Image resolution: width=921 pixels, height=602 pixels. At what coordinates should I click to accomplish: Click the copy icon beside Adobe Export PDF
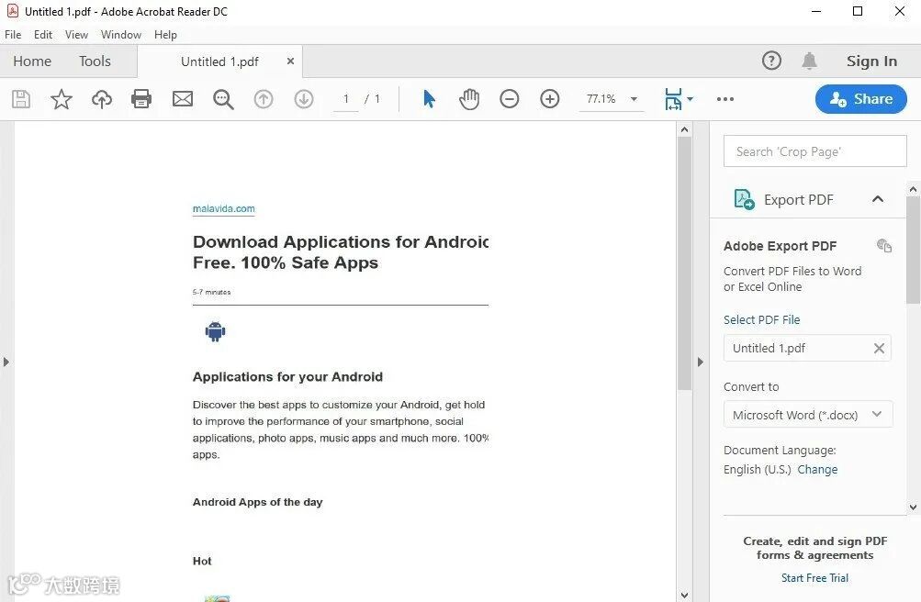tap(884, 245)
